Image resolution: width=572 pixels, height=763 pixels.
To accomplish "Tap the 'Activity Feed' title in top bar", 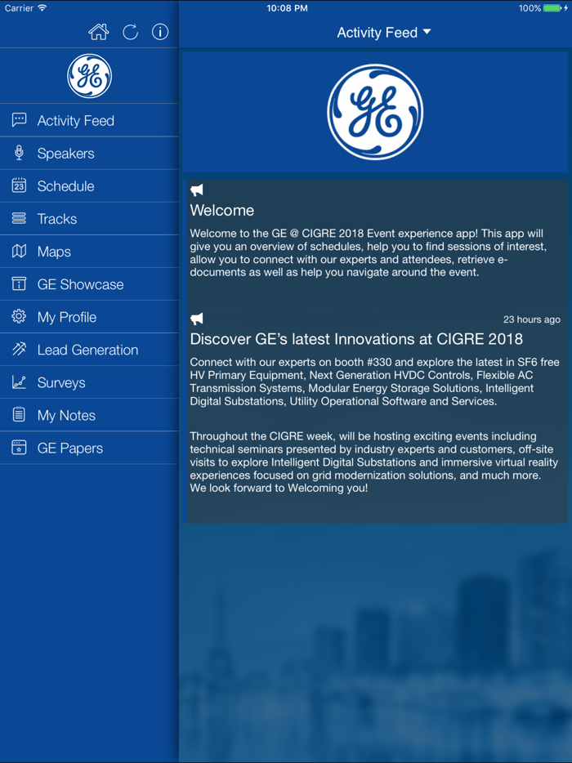I will (x=378, y=33).
